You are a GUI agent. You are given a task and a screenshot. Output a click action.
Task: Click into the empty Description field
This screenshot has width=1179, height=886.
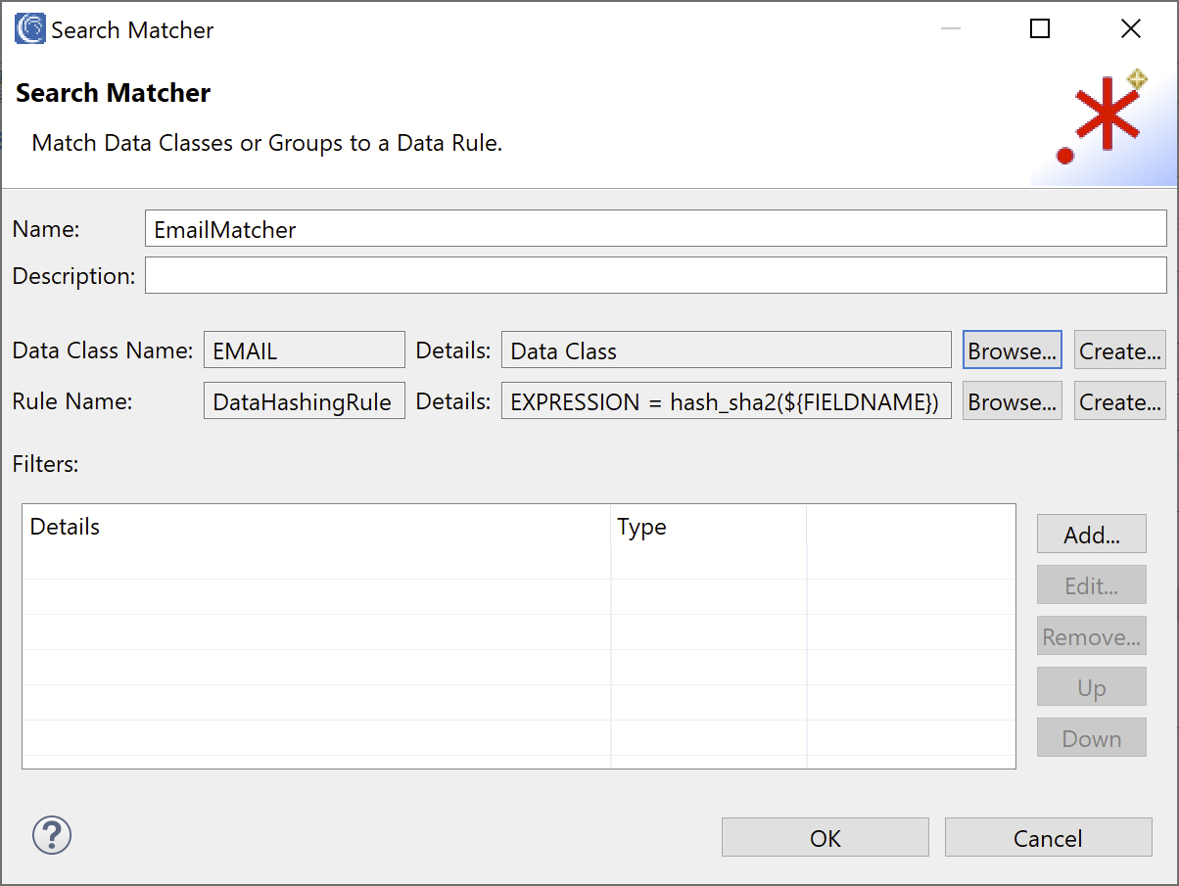(656, 275)
